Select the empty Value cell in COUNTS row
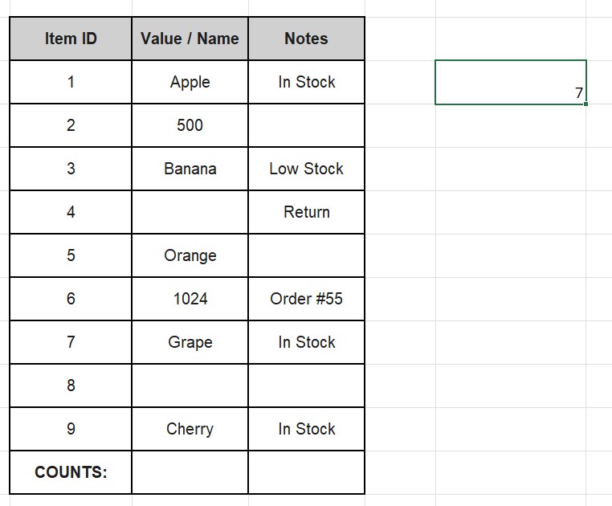 click(190, 472)
